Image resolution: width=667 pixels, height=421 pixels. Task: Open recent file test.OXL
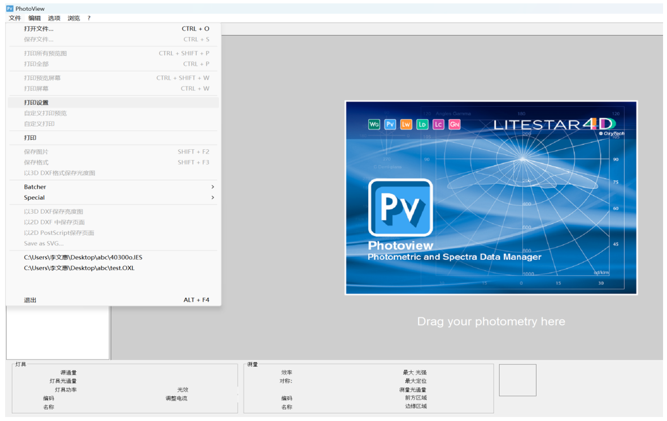point(79,268)
